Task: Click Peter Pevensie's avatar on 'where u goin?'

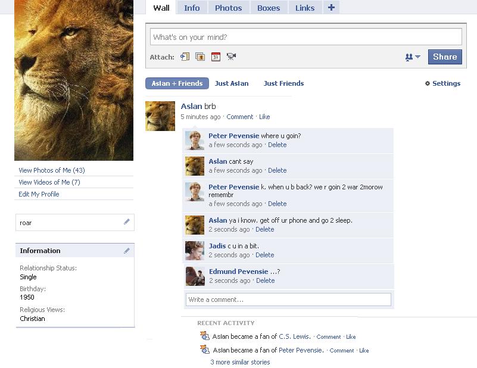Action: pos(195,141)
